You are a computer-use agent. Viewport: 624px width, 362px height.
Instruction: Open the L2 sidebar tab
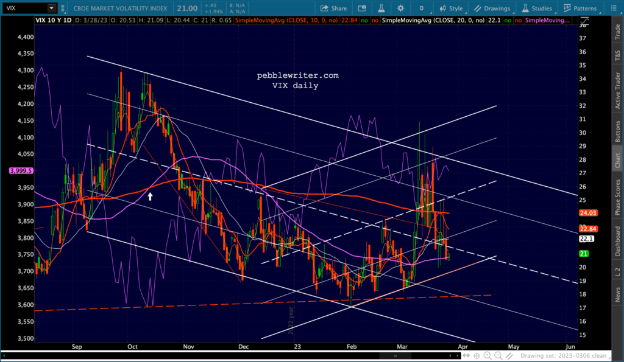tap(618, 272)
